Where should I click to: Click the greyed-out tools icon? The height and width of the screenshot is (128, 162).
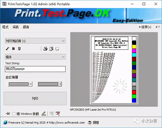(x=52, y=114)
